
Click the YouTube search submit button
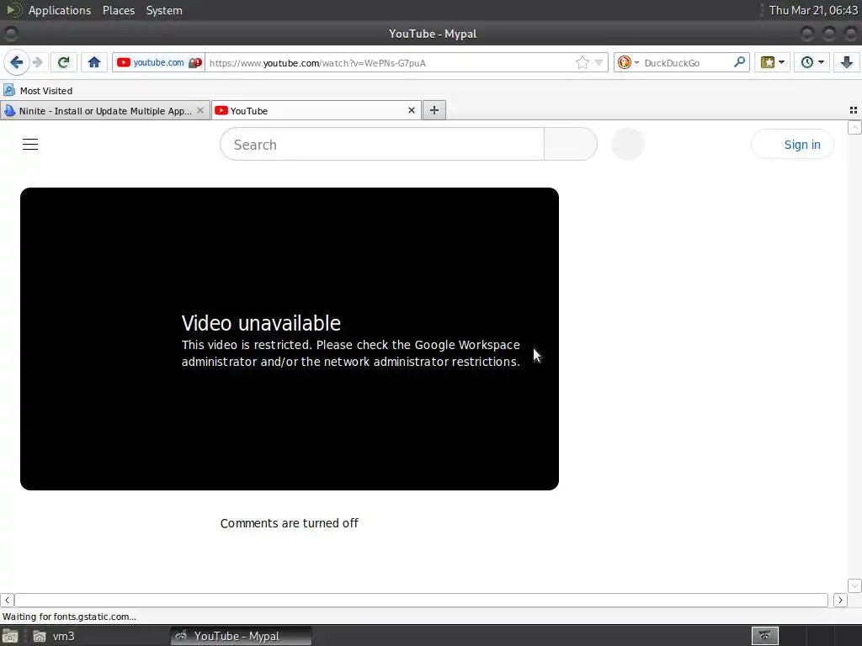[571, 145]
